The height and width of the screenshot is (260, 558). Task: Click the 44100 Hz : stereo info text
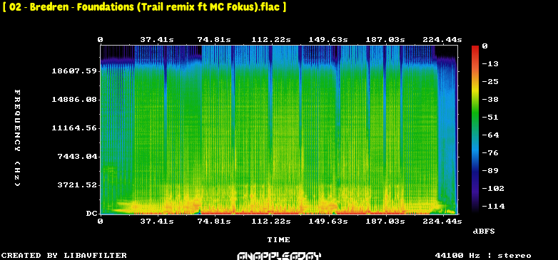[x=483, y=256]
